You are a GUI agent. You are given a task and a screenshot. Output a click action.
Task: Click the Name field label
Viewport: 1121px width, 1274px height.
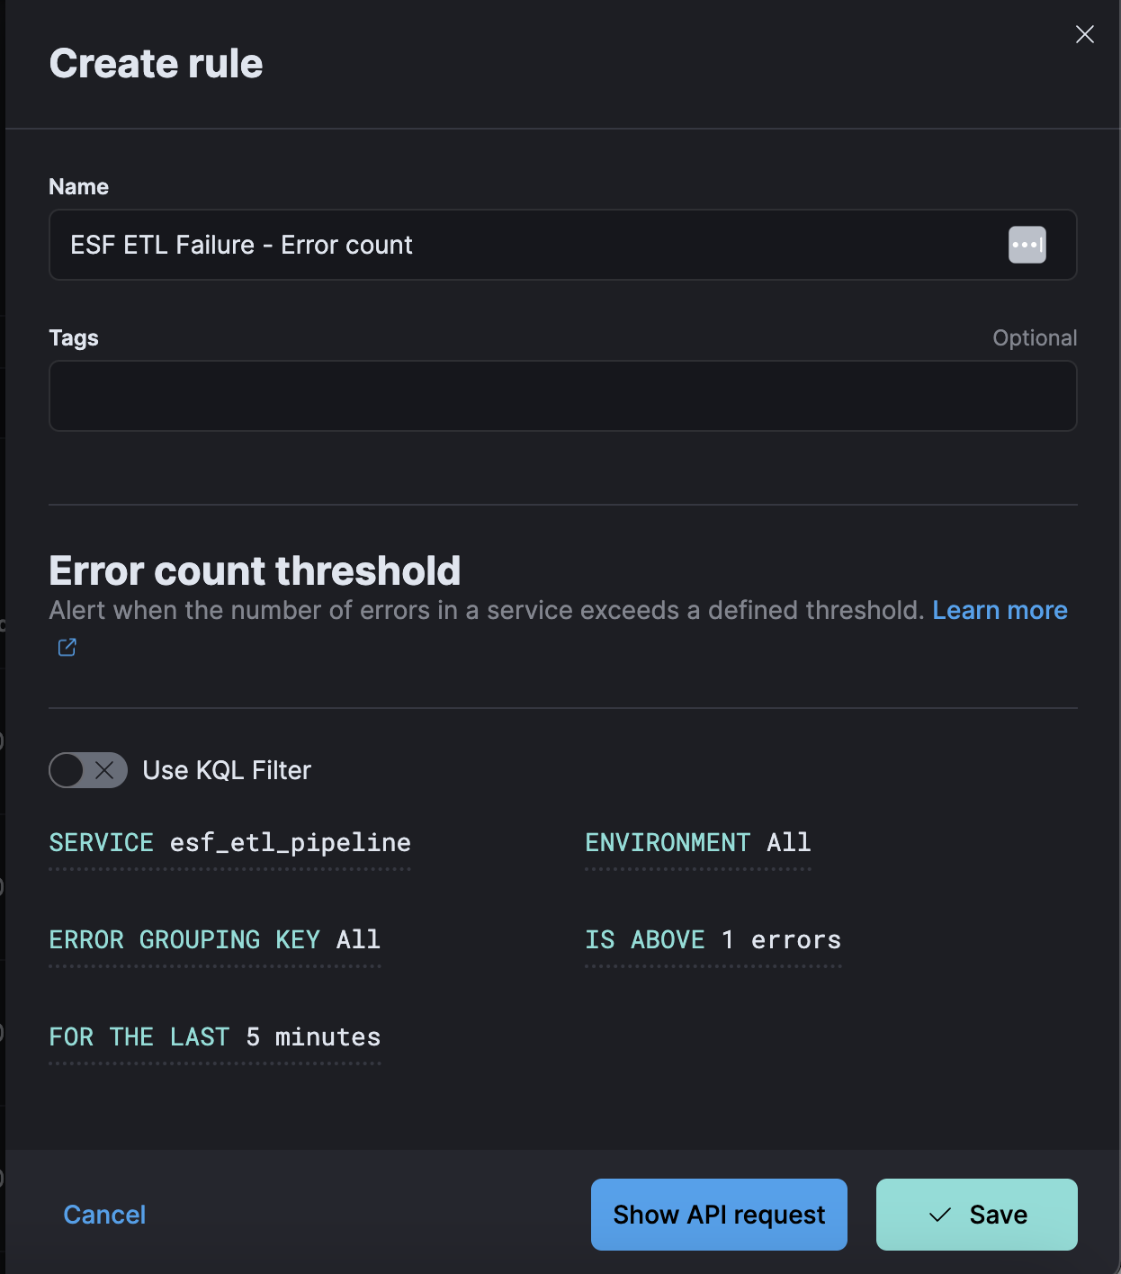tap(78, 187)
